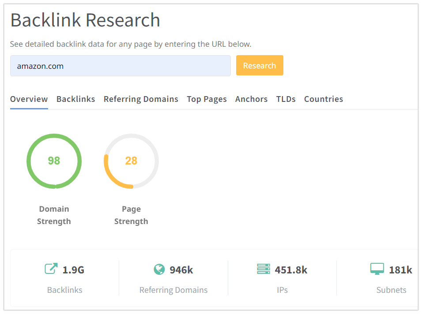Click the green Domain Strength gauge

coord(54,161)
